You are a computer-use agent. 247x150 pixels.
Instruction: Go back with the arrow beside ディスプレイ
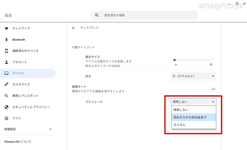[x=74, y=28]
